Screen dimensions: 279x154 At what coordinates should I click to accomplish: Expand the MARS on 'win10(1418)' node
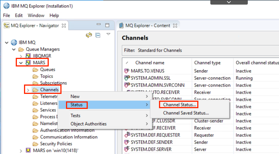pos(21,151)
